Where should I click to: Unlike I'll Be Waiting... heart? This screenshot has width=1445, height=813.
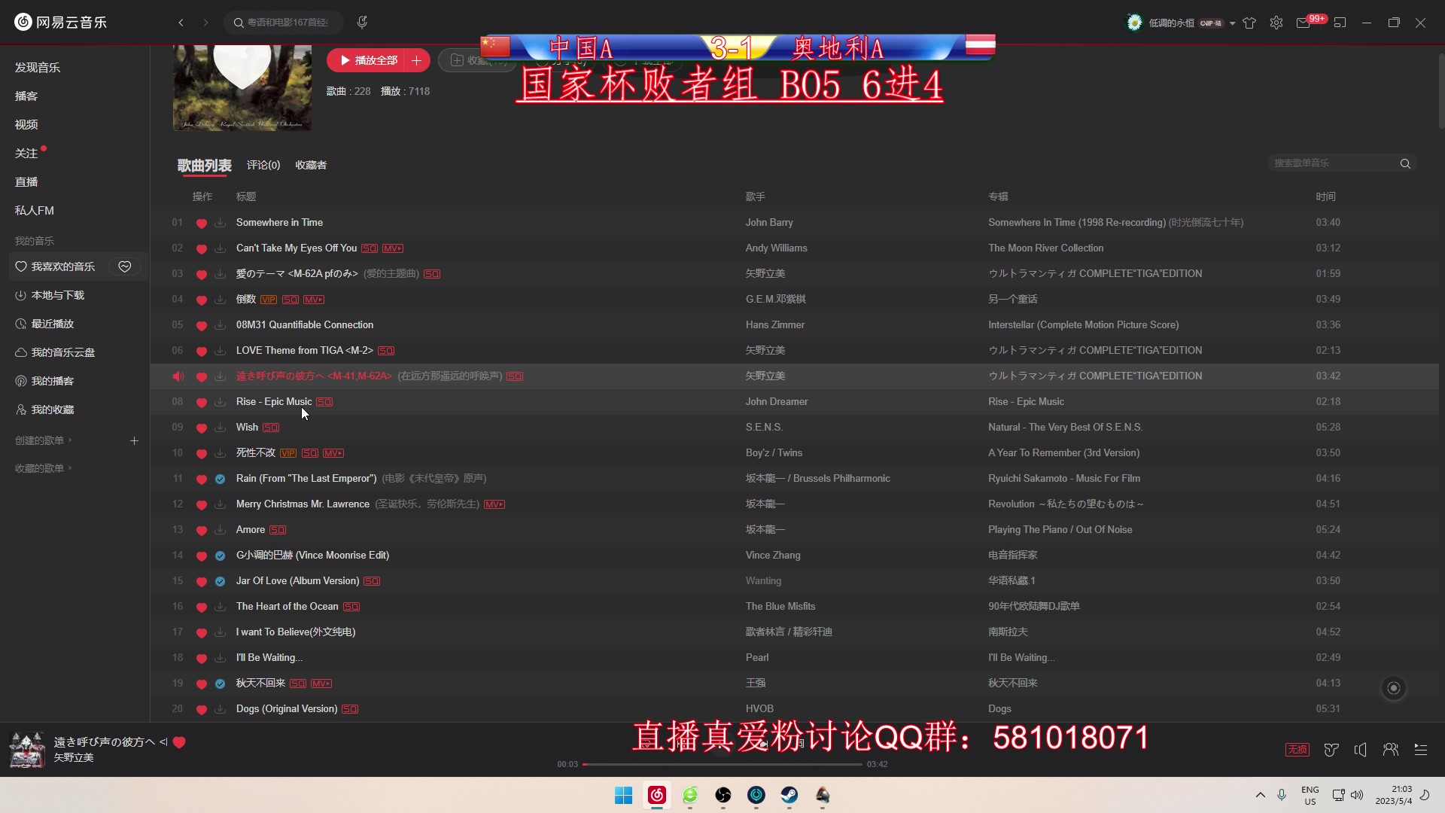pyautogui.click(x=201, y=659)
